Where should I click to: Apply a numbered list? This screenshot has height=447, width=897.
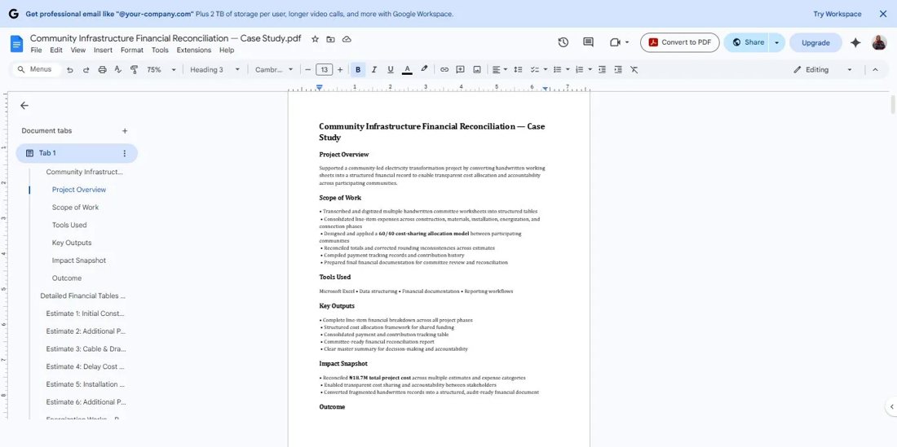pyautogui.click(x=579, y=70)
